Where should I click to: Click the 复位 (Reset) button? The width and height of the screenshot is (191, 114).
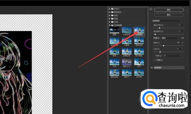click(x=169, y=15)
